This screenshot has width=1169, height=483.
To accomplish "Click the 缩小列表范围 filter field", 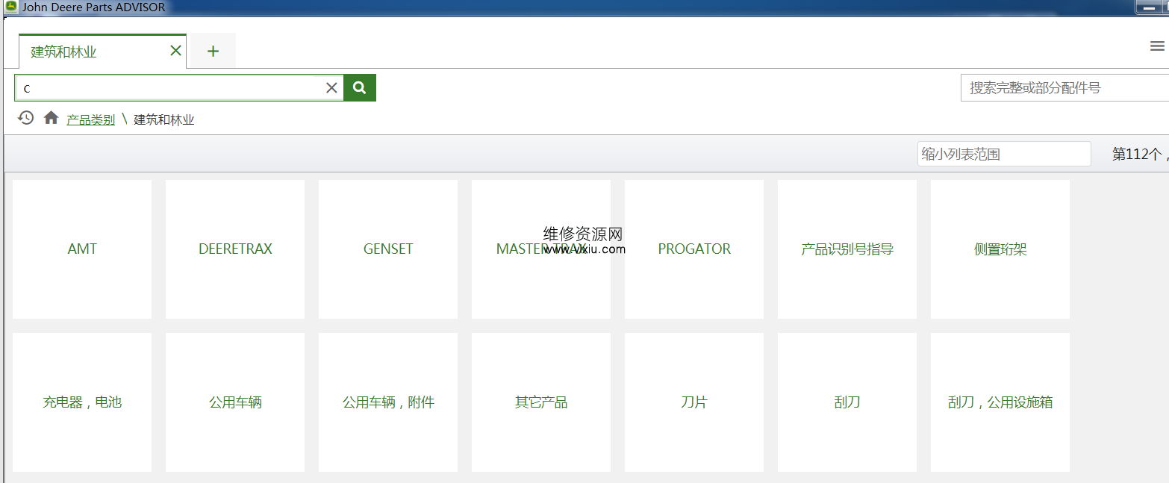I will click(x=1003, y=154).
